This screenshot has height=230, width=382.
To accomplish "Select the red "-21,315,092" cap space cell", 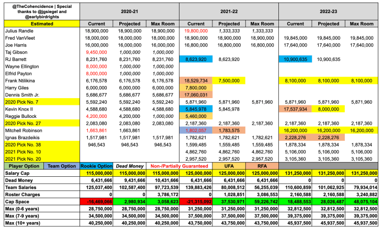I will tap(196, 202).
